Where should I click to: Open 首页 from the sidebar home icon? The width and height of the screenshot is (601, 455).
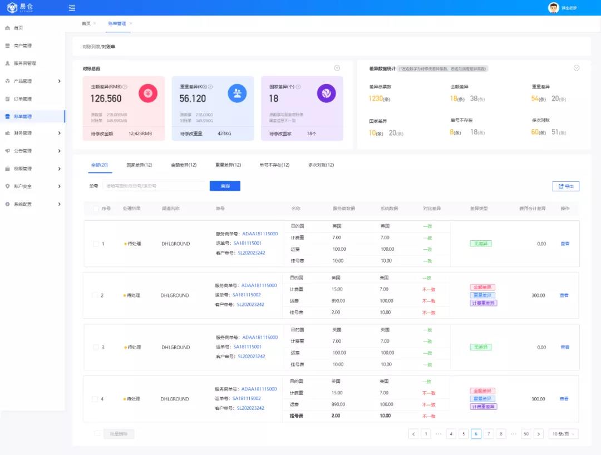click(8, 28)
